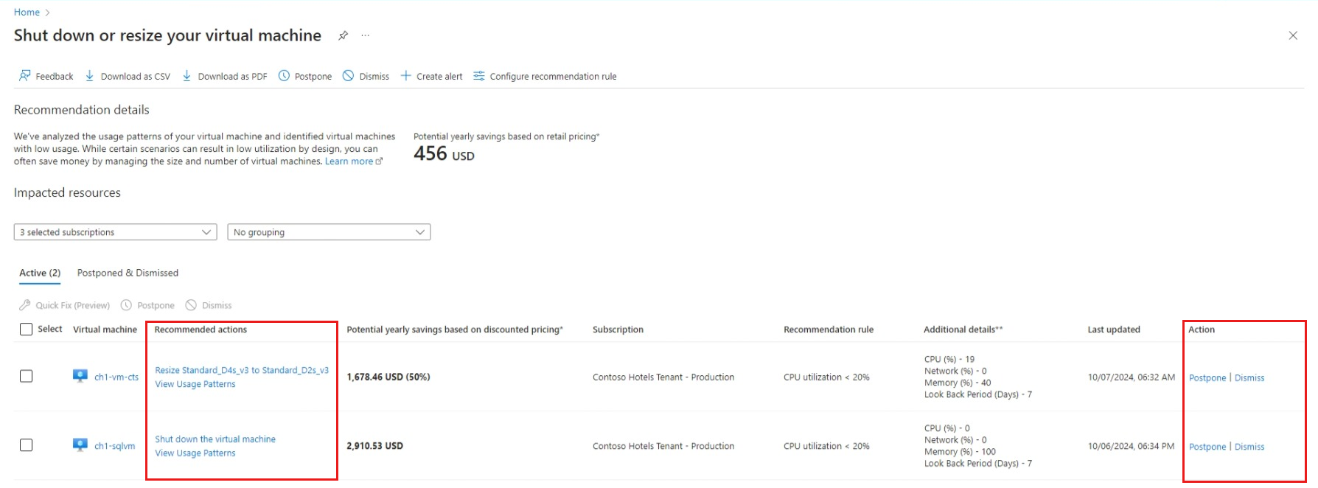Click the ch1-vm-cts virtual machine icon
Screen dimensions: 1318x488
point(80,376)
